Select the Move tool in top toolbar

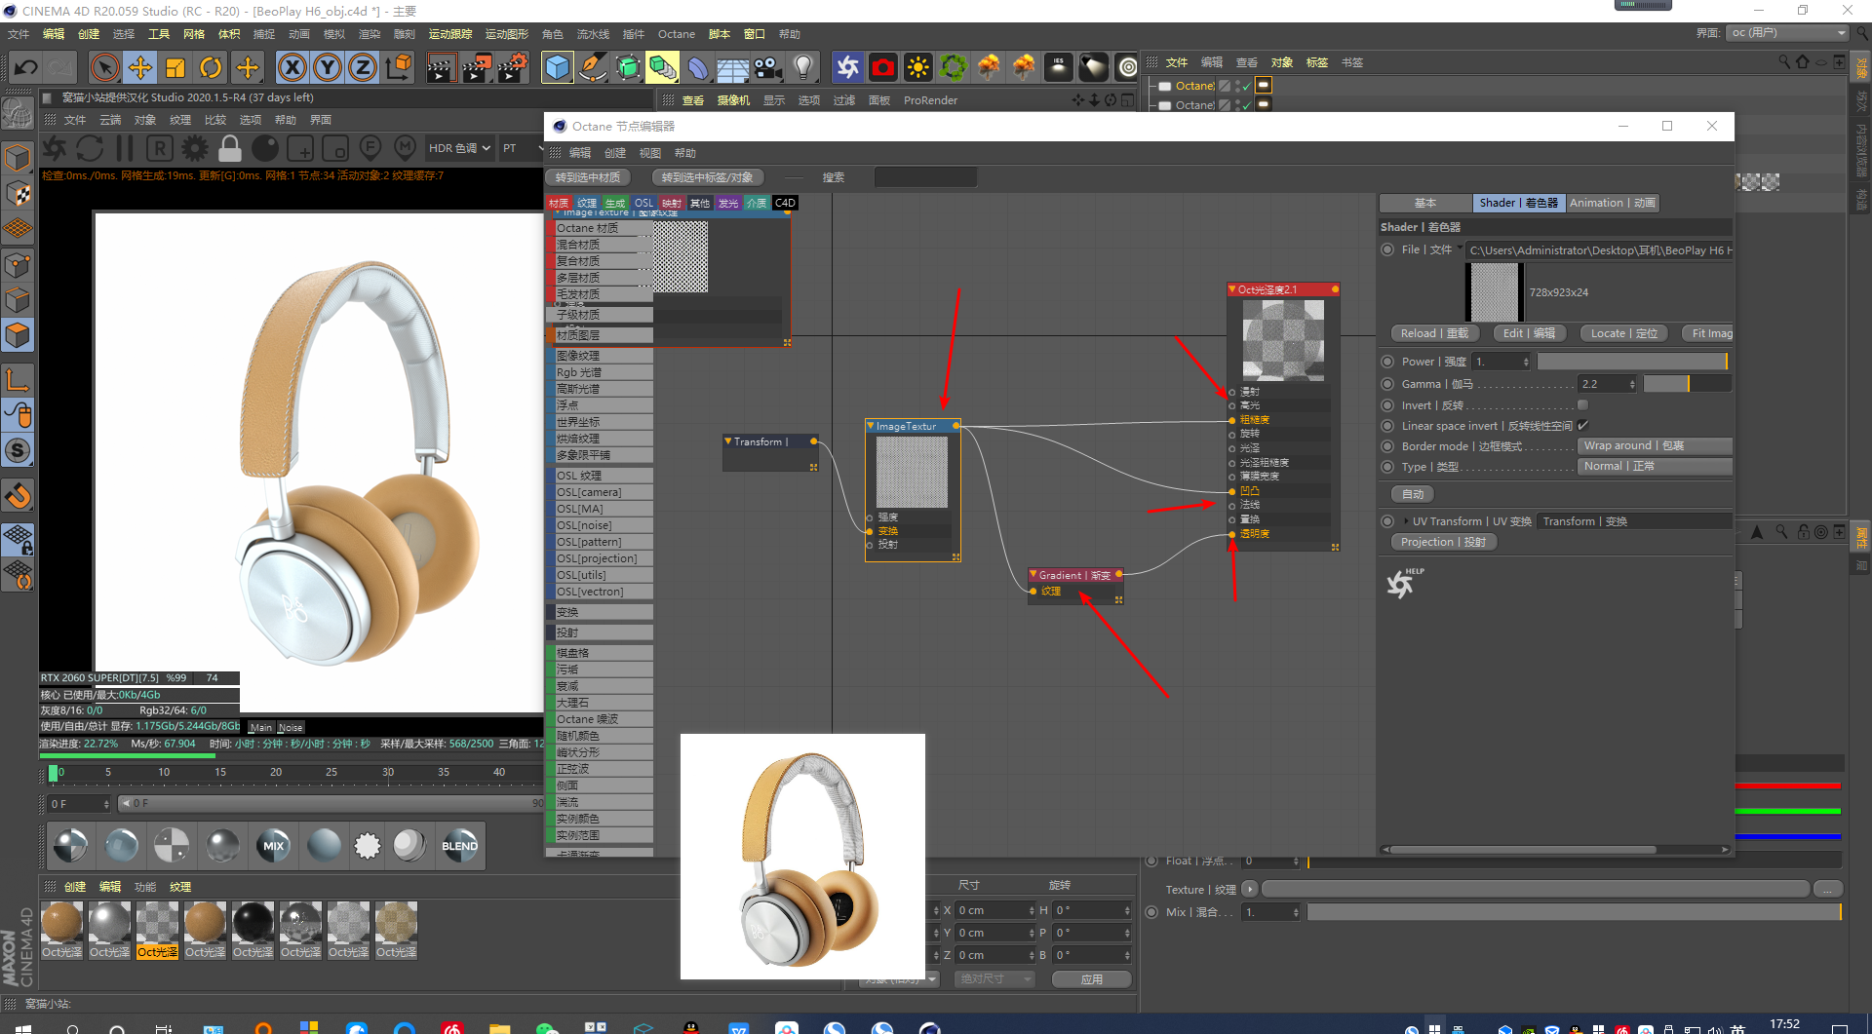(x=140, y=67)
